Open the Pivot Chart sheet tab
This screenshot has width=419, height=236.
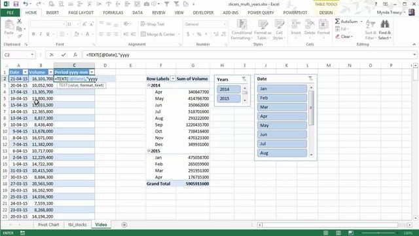click(48, 225)
